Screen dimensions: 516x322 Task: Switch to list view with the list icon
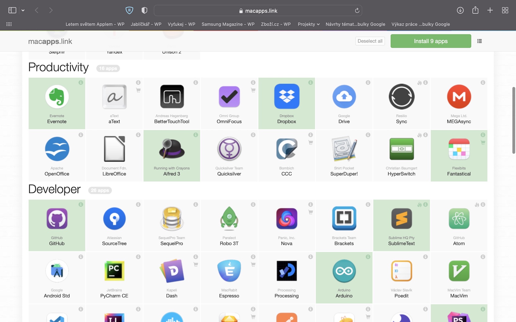pyautogui.click(x=479, y=41)
